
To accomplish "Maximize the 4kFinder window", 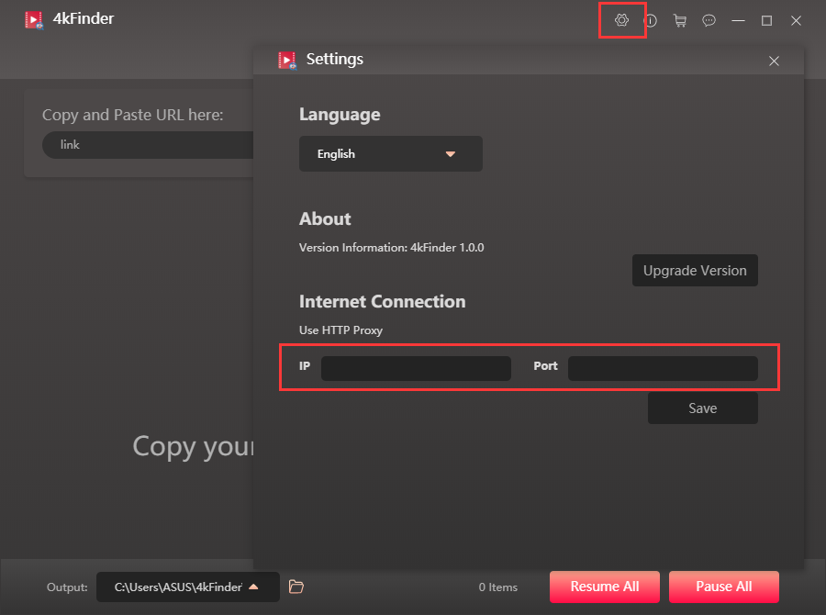I will pos(766,20).
